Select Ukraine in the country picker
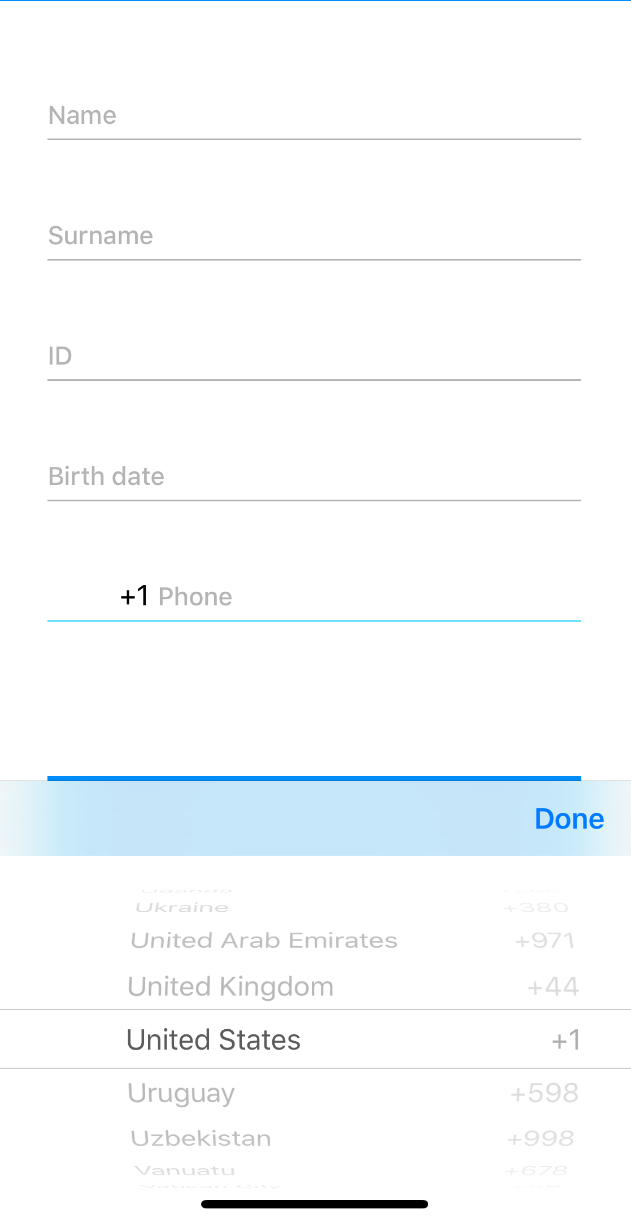The width and height of the screenshot is (631, 1222). [x=181, y=906]
